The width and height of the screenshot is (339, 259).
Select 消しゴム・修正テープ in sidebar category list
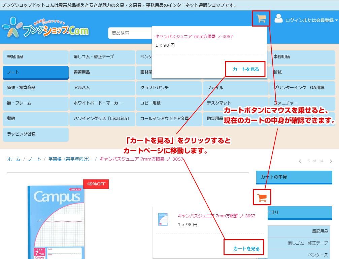click(300, 243)
